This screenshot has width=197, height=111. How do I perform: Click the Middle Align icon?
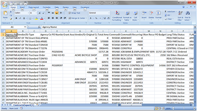click(53, 13)
